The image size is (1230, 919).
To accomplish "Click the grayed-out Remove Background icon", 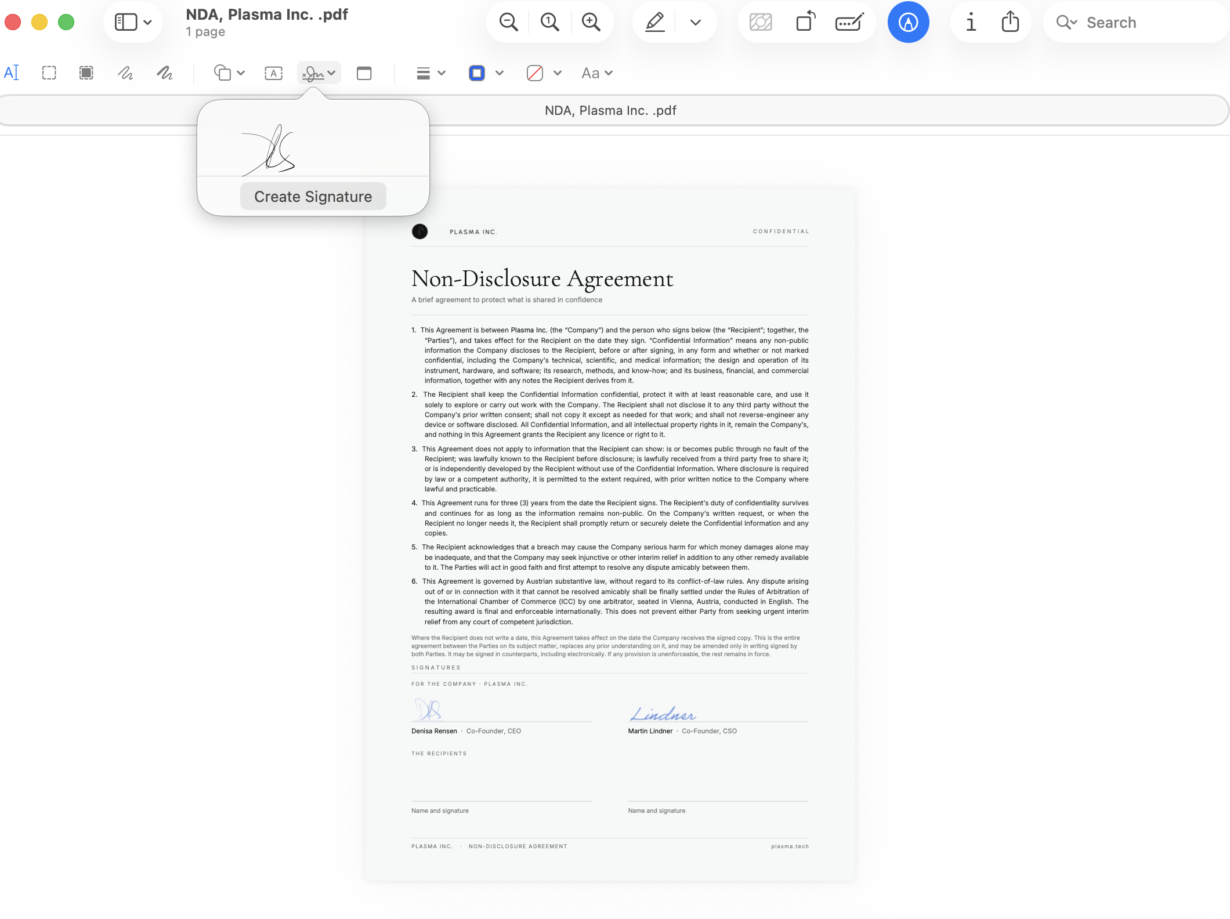I will click(x=761, y=23).
